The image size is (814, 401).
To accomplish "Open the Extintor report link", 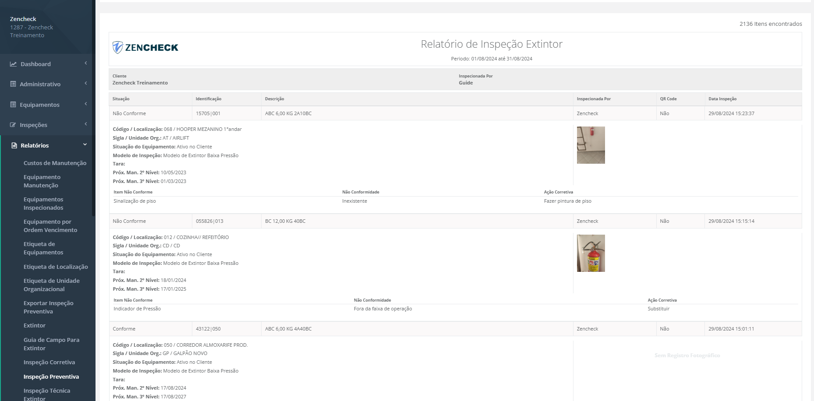I will (x=35, y=325).
